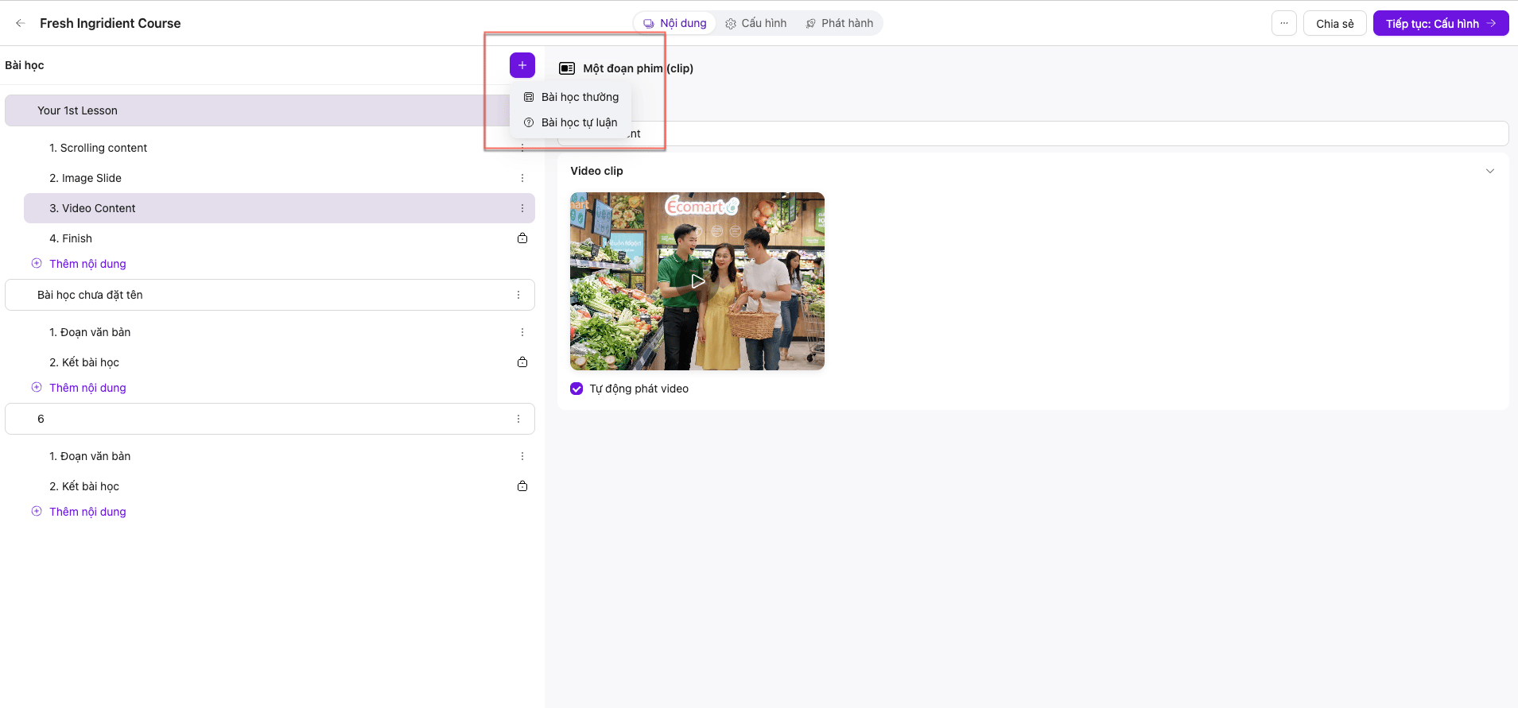Open three-dot menu for first lesson's Đoạn văn bản
Viewport: 1518px width, 708px height.
[x=522, y=332]
